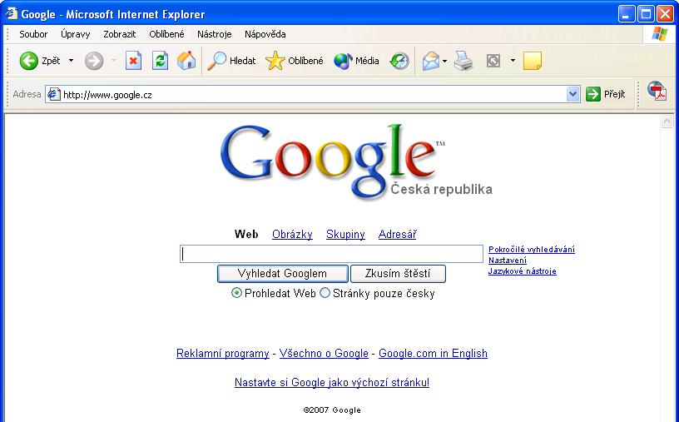Print the page with printer icon
Viewport: 679px width, 422px height.
coord(463,61)
